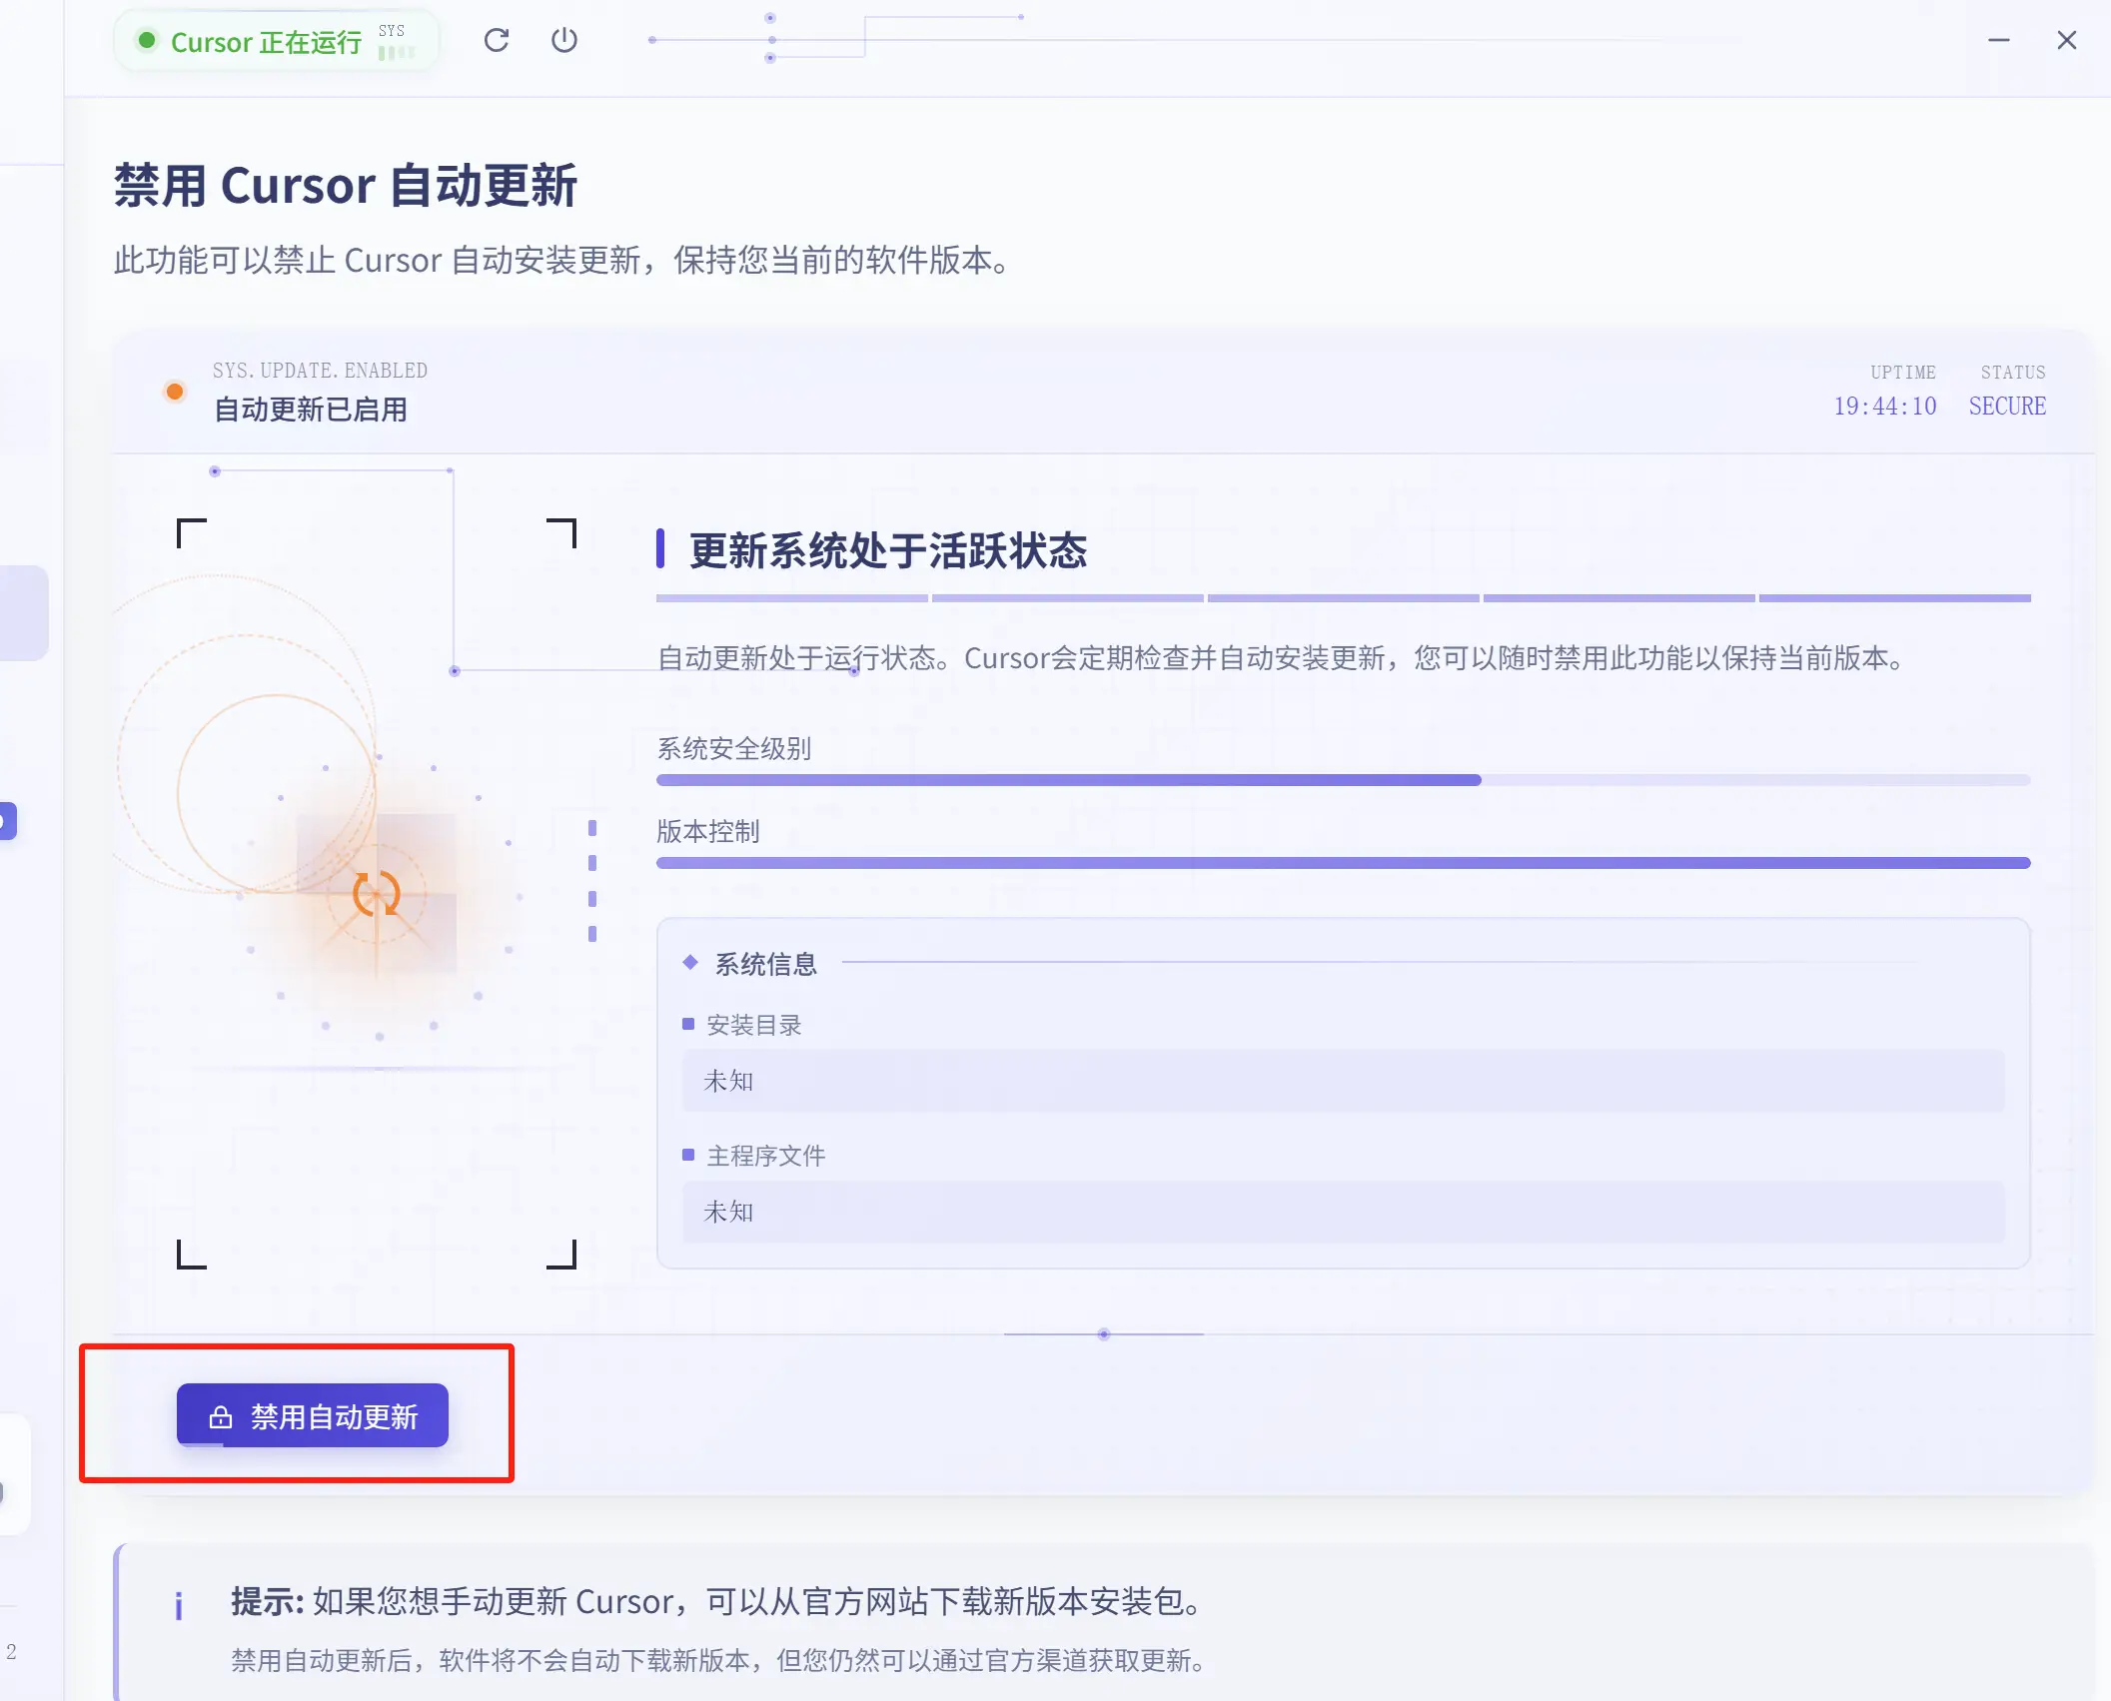Image resolution: width=2111 pixels, height=1701 pixels.
Task: Click the power icon in top bar
Action: 564,40
